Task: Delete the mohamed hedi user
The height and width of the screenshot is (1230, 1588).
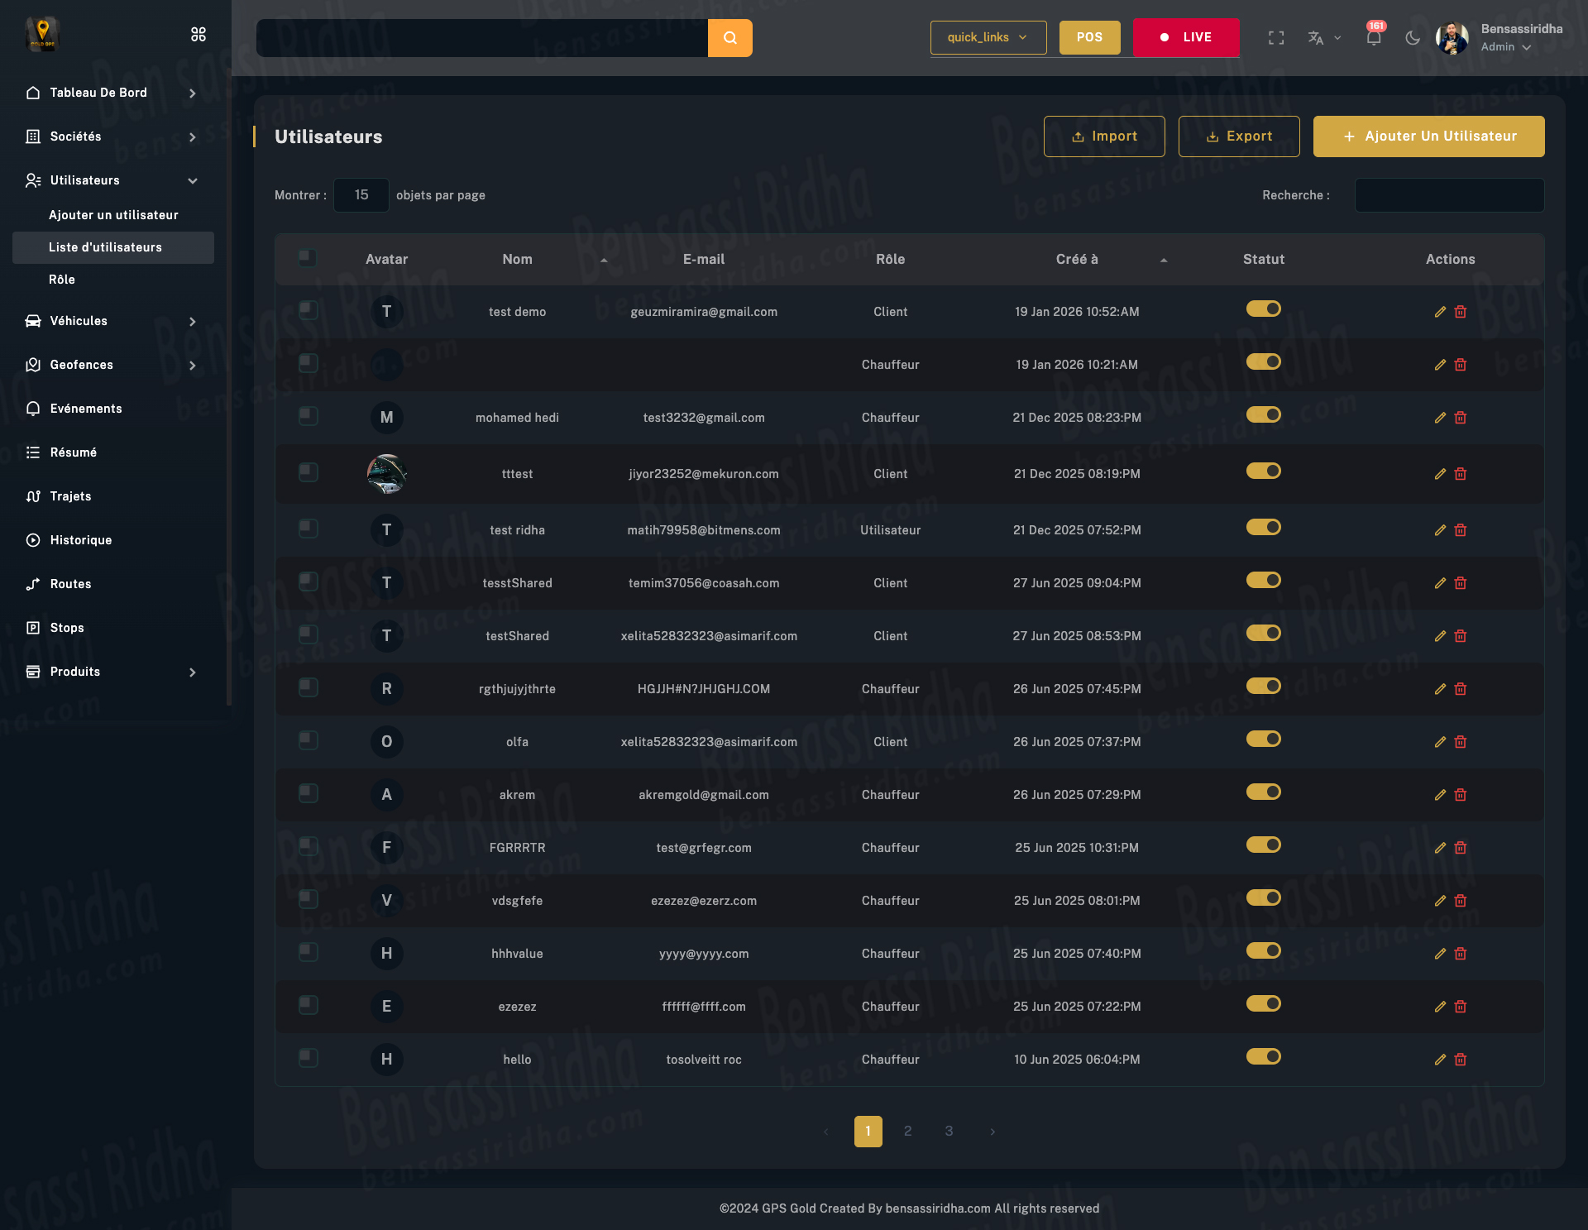Action: click(1461, 418)
